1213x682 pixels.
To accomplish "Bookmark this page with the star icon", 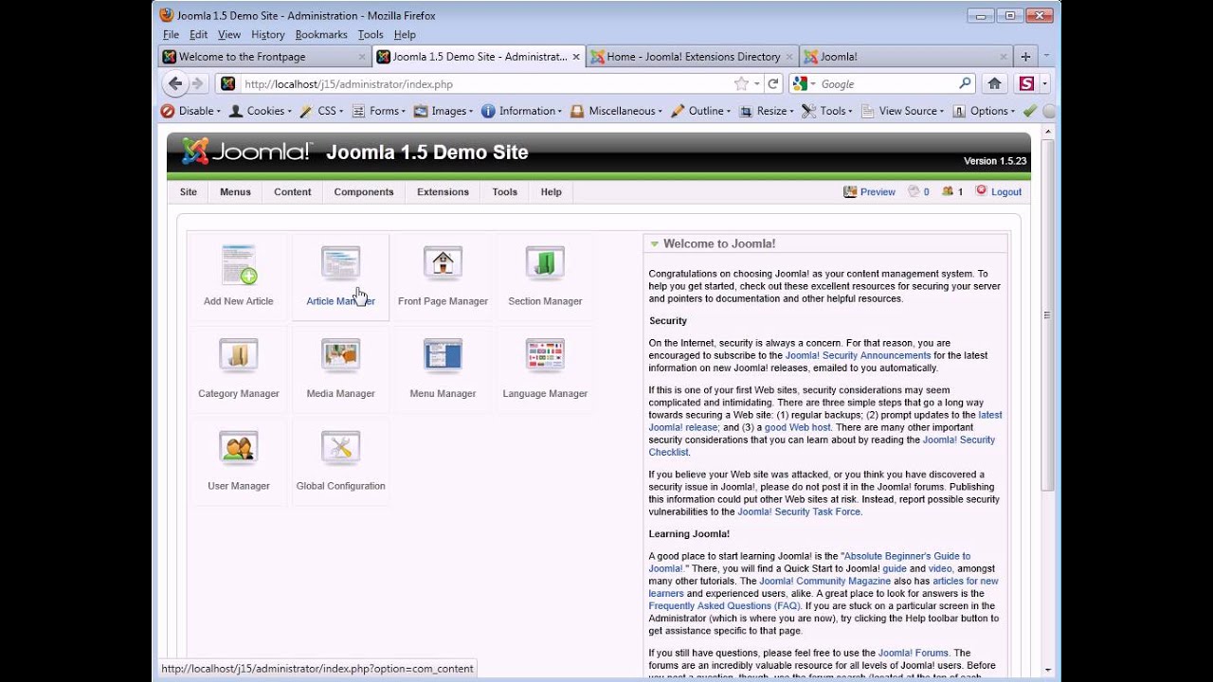I will (741, 83).
